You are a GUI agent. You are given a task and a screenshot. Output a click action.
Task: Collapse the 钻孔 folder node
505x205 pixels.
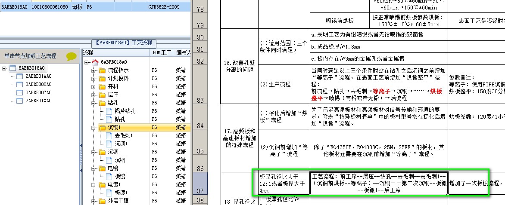(94, 103)
